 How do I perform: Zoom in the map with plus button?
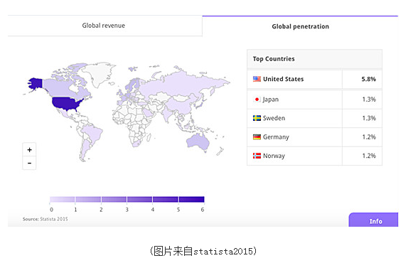29,150
